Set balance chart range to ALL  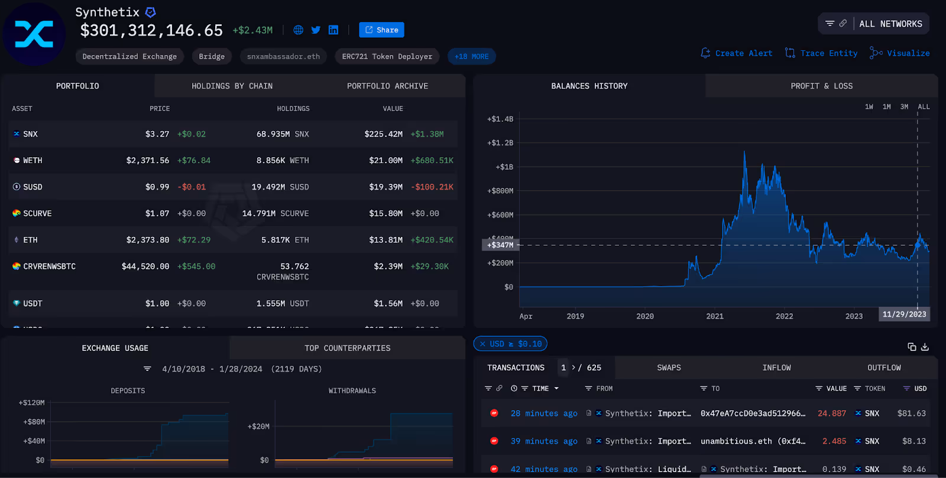pos(924,107)
